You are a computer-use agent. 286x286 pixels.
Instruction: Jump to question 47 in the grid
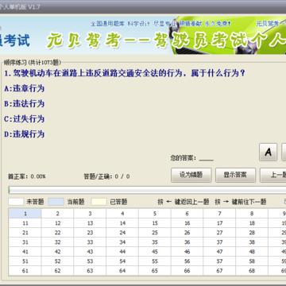[x=219, y=252]
